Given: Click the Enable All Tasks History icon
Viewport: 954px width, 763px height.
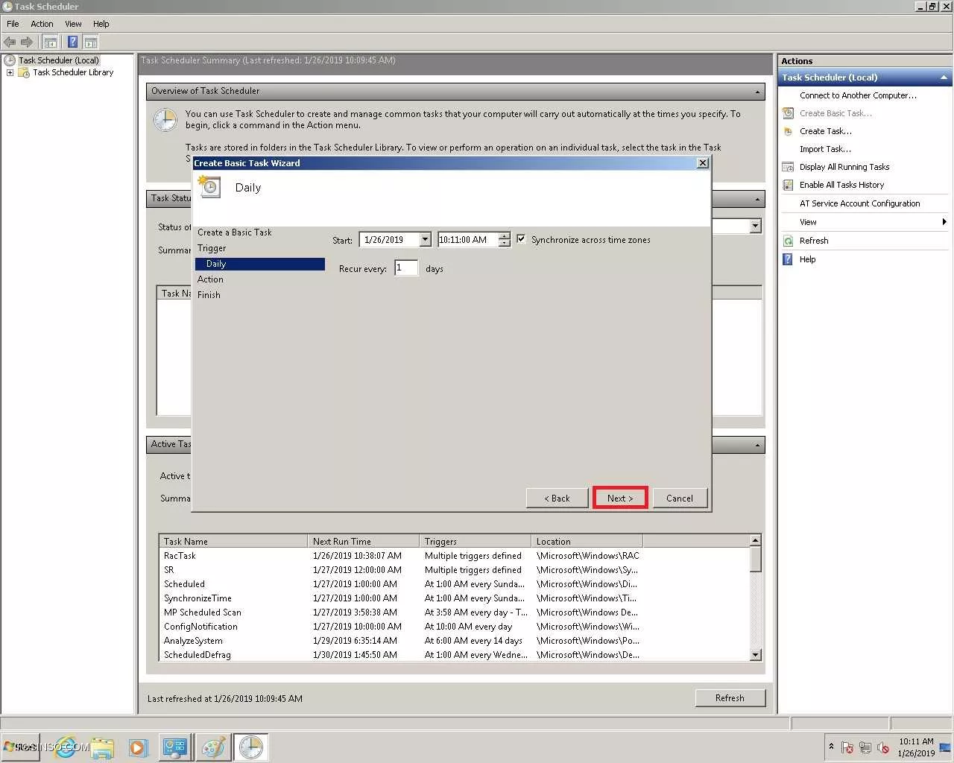Looking at the screenshot, I should coord(788,185).
